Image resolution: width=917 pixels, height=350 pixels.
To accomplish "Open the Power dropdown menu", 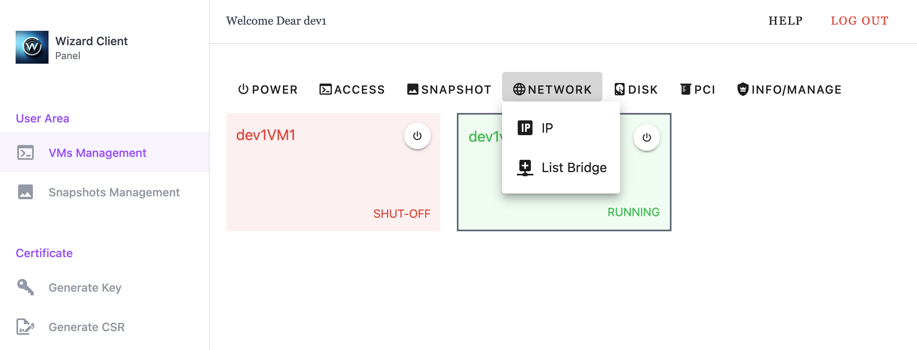I will (x=268, y=89).
